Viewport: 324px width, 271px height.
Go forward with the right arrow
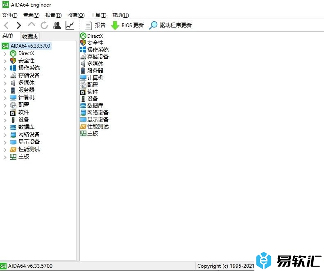point(18,25)
